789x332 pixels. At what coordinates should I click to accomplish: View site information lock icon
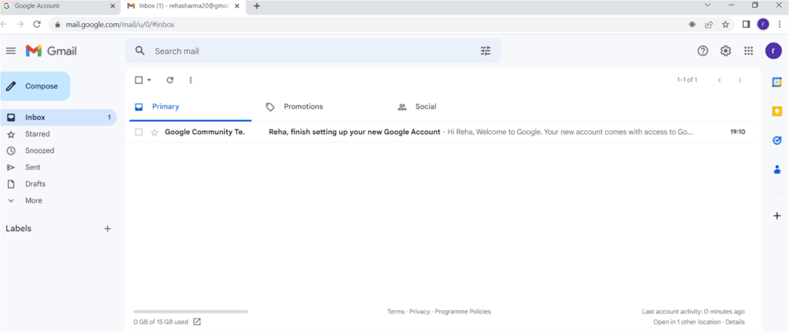pyautogui.click(x=57, y=24)
